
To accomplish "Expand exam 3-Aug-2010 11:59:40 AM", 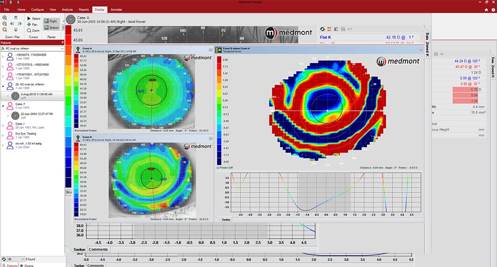I will [x=8, y=96].
